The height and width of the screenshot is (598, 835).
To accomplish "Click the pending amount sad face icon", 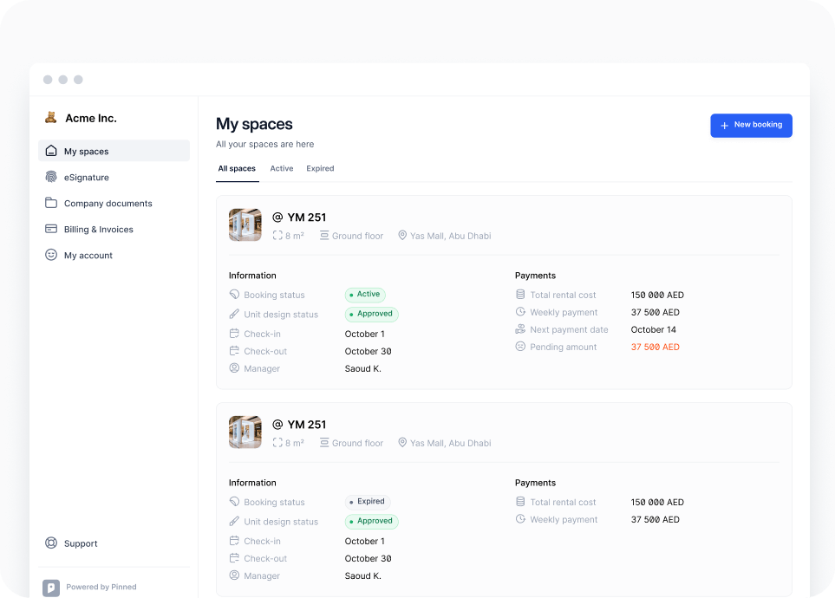I will click(520, 347).
